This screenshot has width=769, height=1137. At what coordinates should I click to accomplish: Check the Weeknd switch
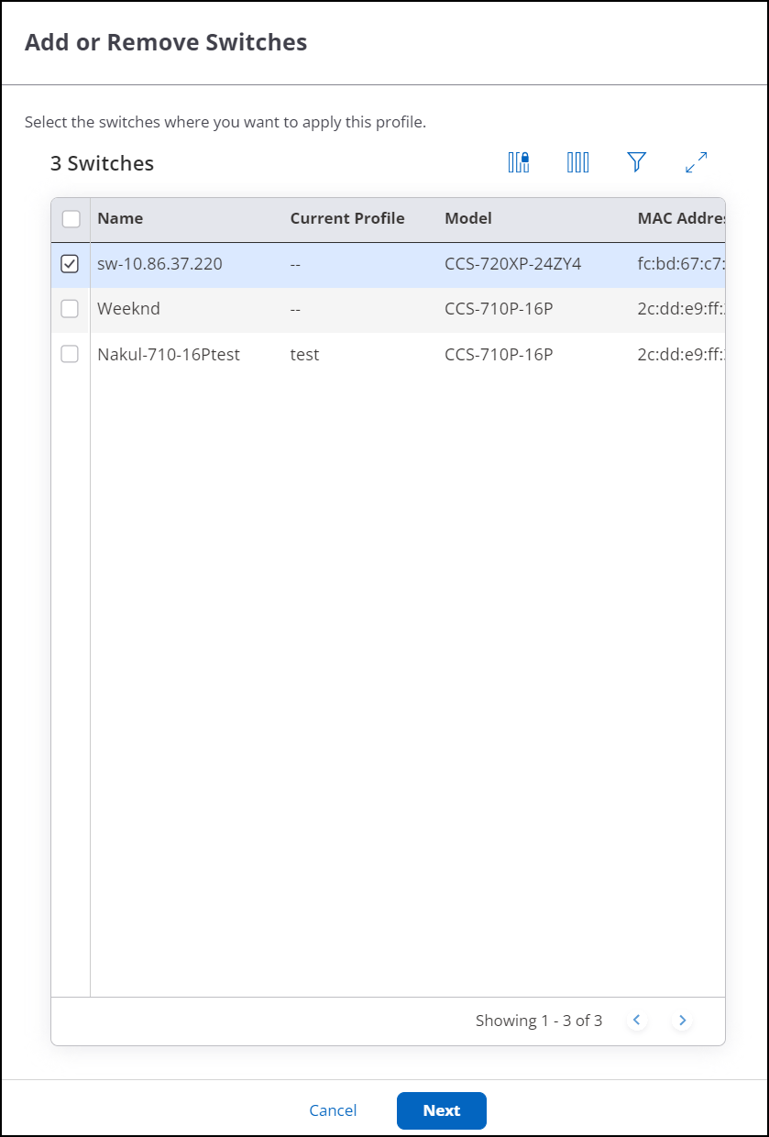70,309
